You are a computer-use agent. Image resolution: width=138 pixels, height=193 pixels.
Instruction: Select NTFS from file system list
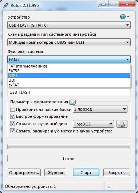[69, 76]
